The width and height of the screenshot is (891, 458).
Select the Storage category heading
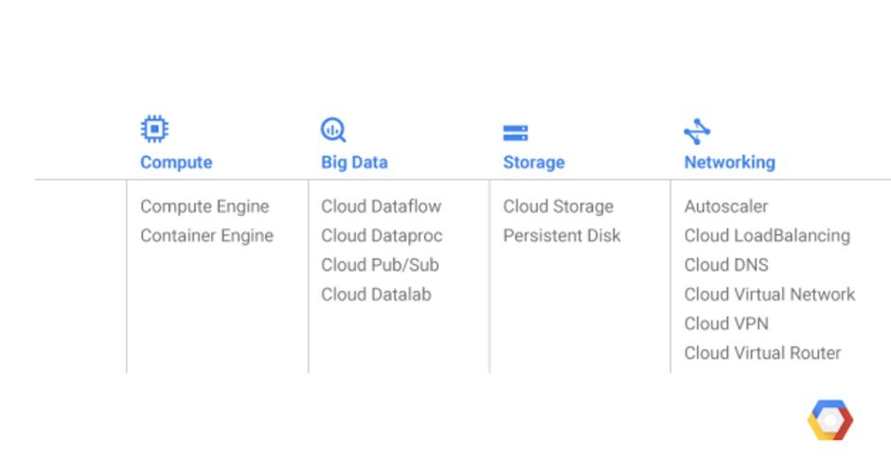point(534,162)
